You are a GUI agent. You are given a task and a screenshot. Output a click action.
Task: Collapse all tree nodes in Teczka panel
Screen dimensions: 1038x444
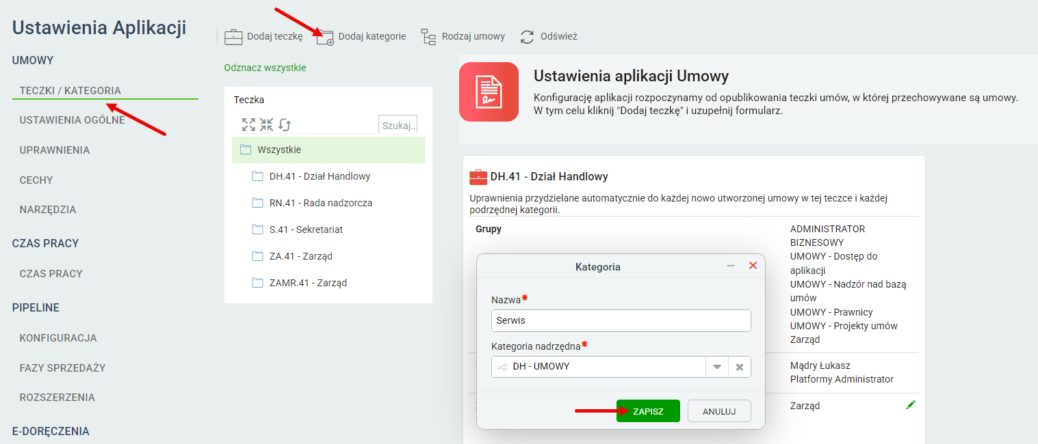click(x=266, y=124)
